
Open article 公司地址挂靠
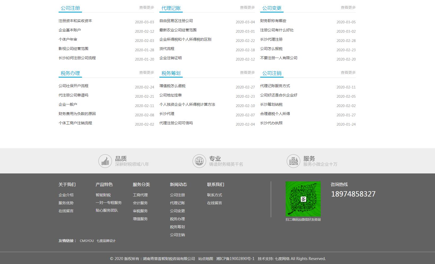[x=171, y=95]
